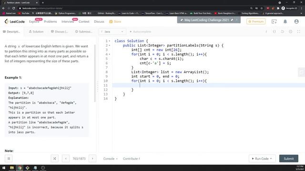Switch to the Submissions tab
Image resolution: width=305 pixels, height=171 pixels.
(84, 32)
